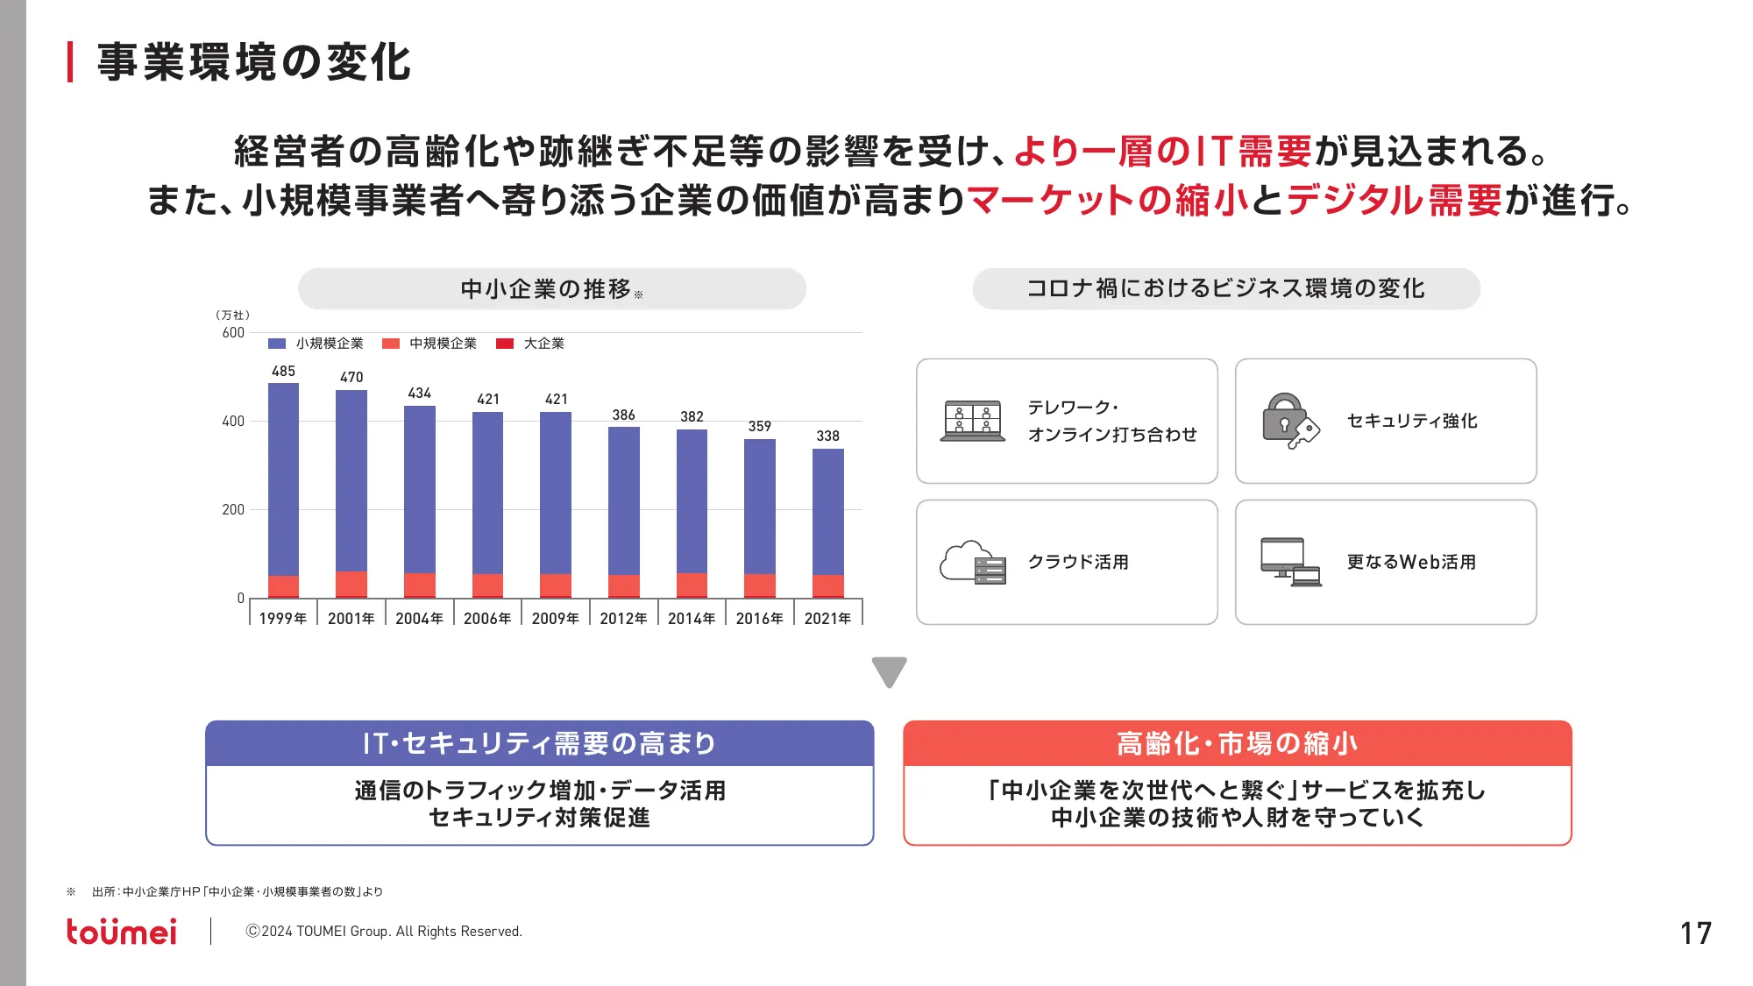Click the red 大企業 legend swatch
Screen dimensions: 1753x986
[505, 344]
